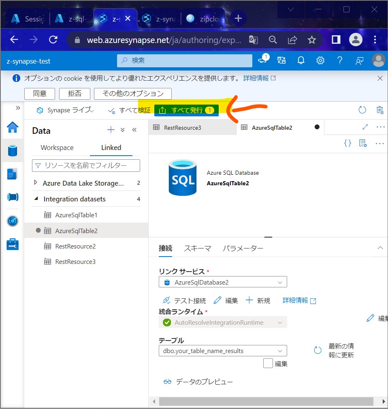The image size is (388, 409).
Task: Expand the editor to full screen
Action: coord(365,127)
